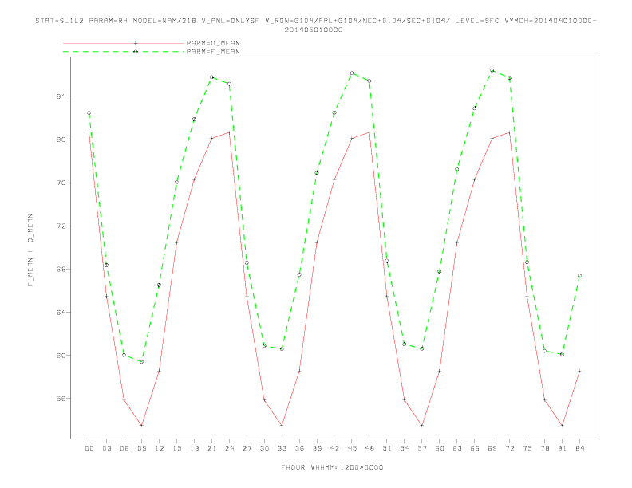Click y-axis tick label 80
Viewport: 632px width, 488px height.
61,140
